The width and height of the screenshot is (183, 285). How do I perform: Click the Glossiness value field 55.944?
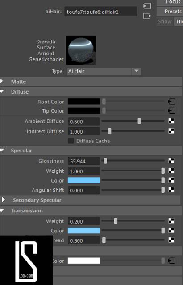(x=84, y=161)
